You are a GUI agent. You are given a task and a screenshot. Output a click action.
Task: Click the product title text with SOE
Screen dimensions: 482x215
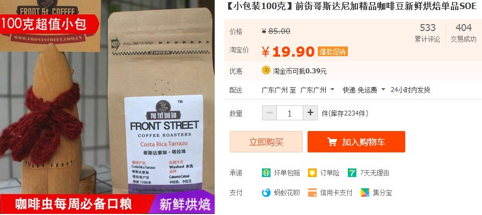tap(351, 6)
